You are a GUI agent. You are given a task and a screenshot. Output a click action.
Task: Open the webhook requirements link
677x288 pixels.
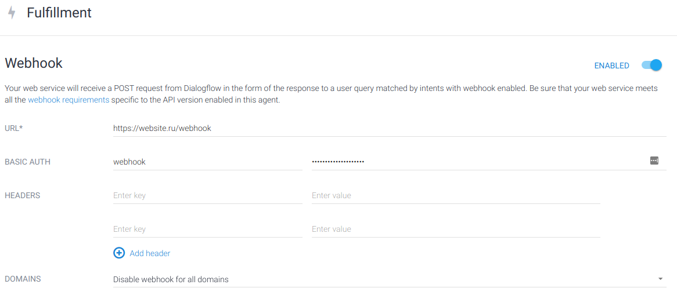69,100
